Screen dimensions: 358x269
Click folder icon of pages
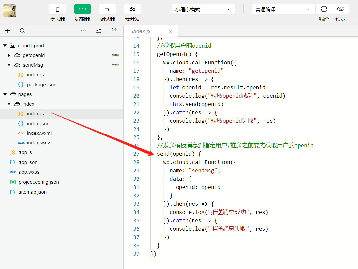13,94
